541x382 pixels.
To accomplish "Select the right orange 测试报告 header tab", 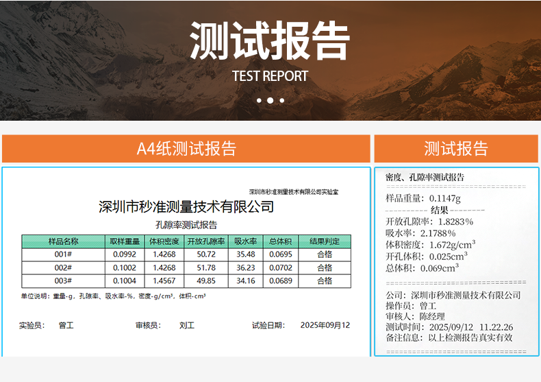I will (x=455, y=149).
